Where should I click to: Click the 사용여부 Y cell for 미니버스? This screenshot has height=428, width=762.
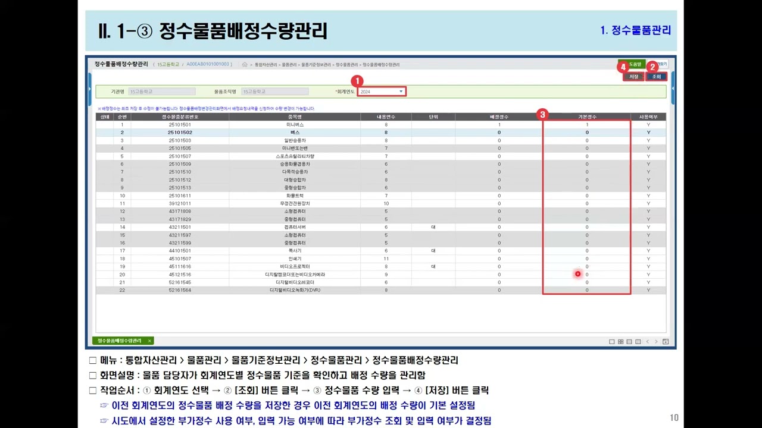point(648,125)
